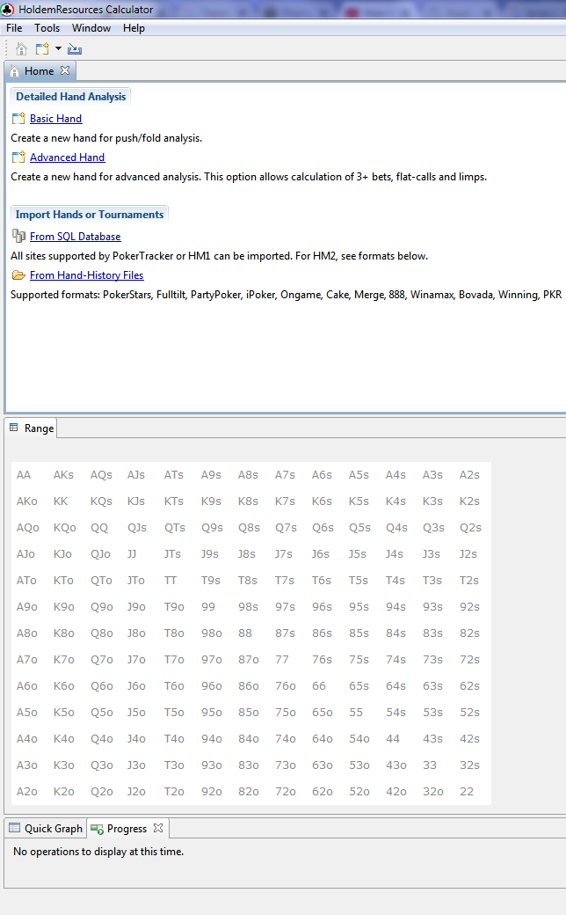
Task: Select the 32o cell in range grid
Action: pos(433,792)
